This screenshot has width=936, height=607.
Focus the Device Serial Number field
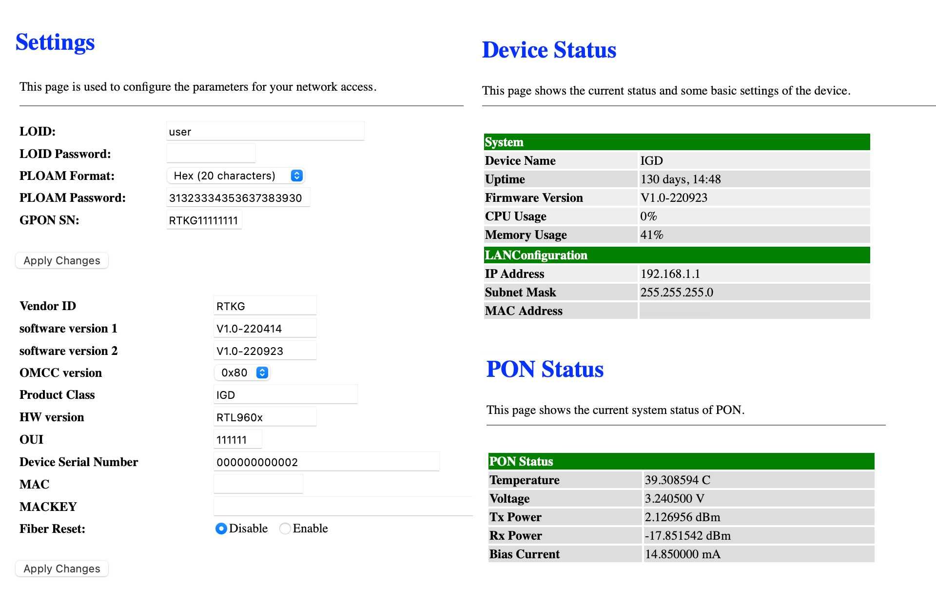pos(327,462)
